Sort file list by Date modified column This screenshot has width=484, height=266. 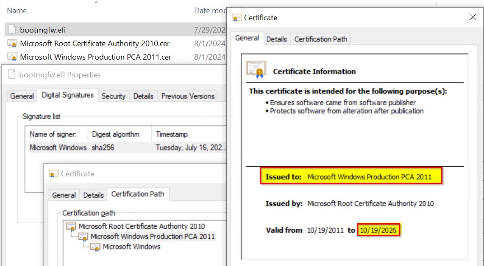click(x=211, y=11)
